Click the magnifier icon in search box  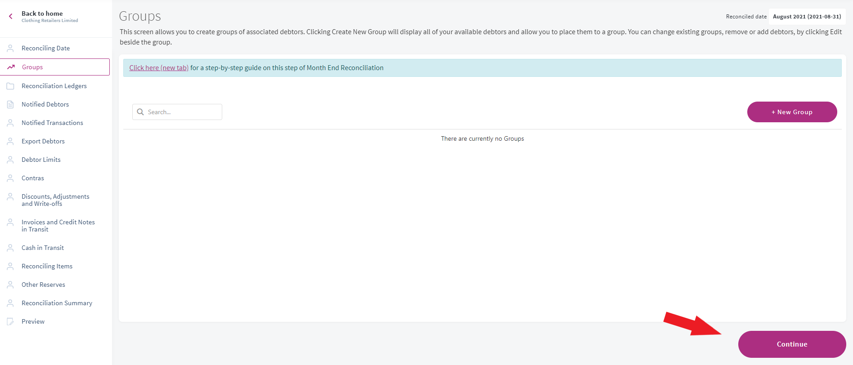pyautogui.click(x=140, y=112)
